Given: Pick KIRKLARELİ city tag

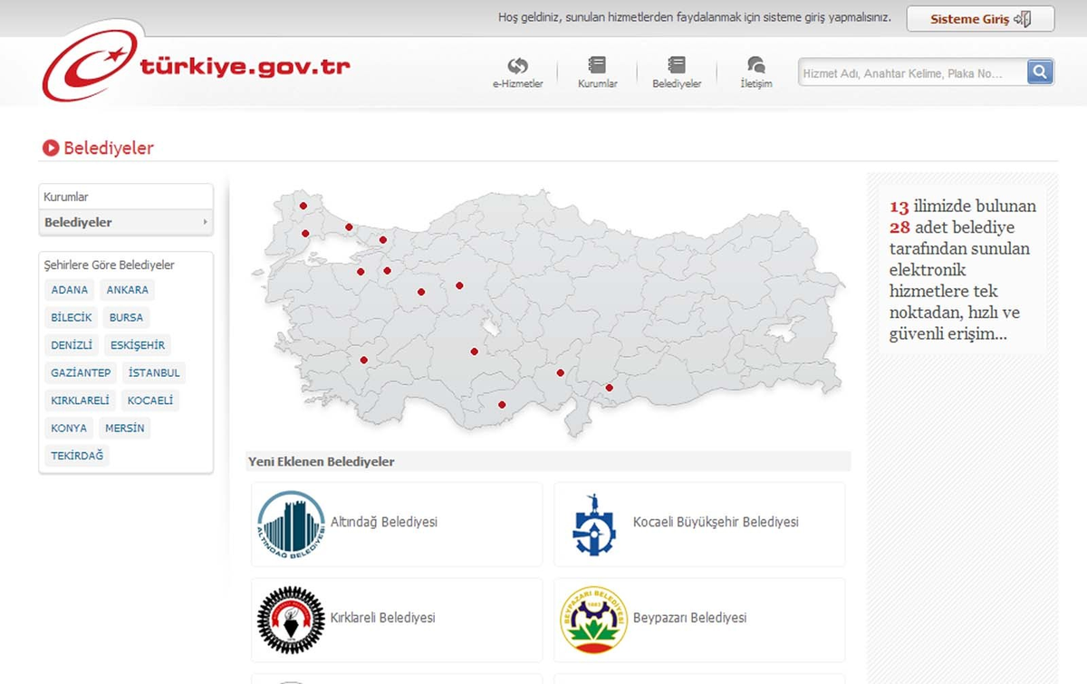Looking at the screenshot, I should click(80, 400).
